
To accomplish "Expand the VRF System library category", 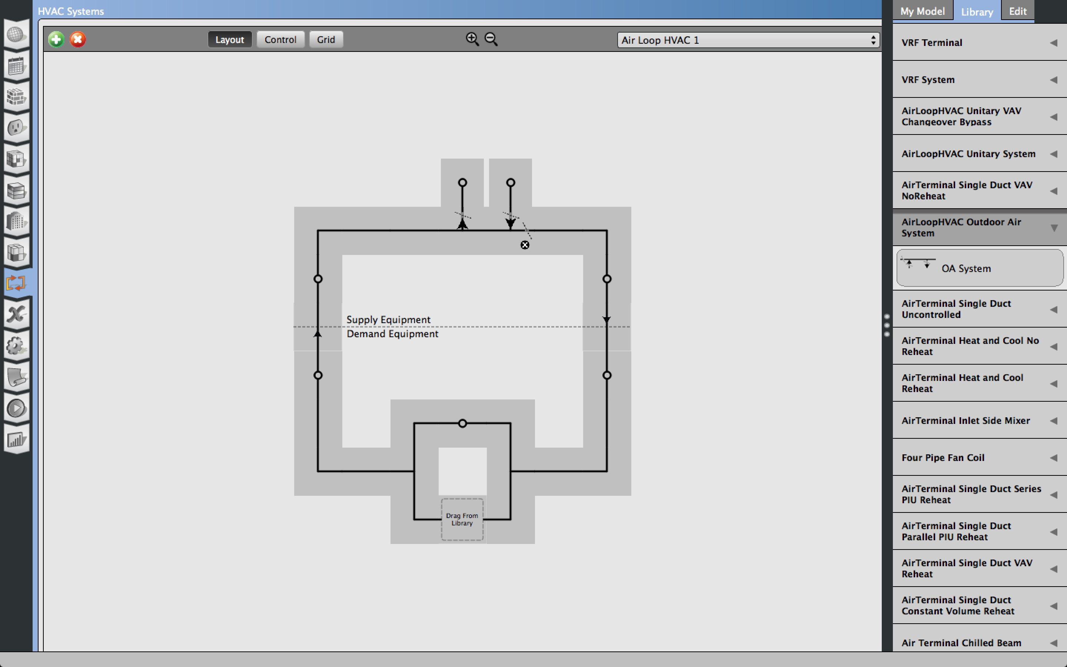I will coord(980,79).
